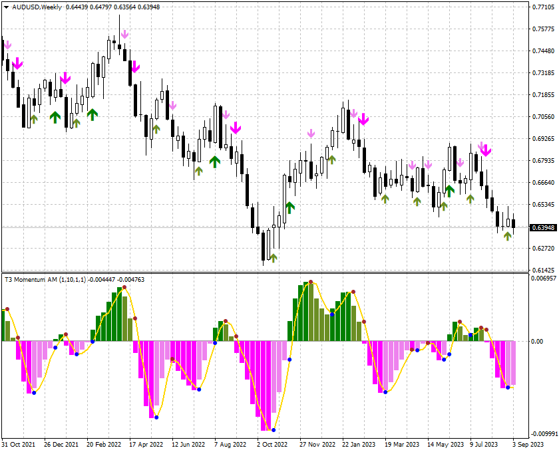This screenshot has width=559, height=452.
Task: Click price axis level 0.61425
Action: click(543, 271)
